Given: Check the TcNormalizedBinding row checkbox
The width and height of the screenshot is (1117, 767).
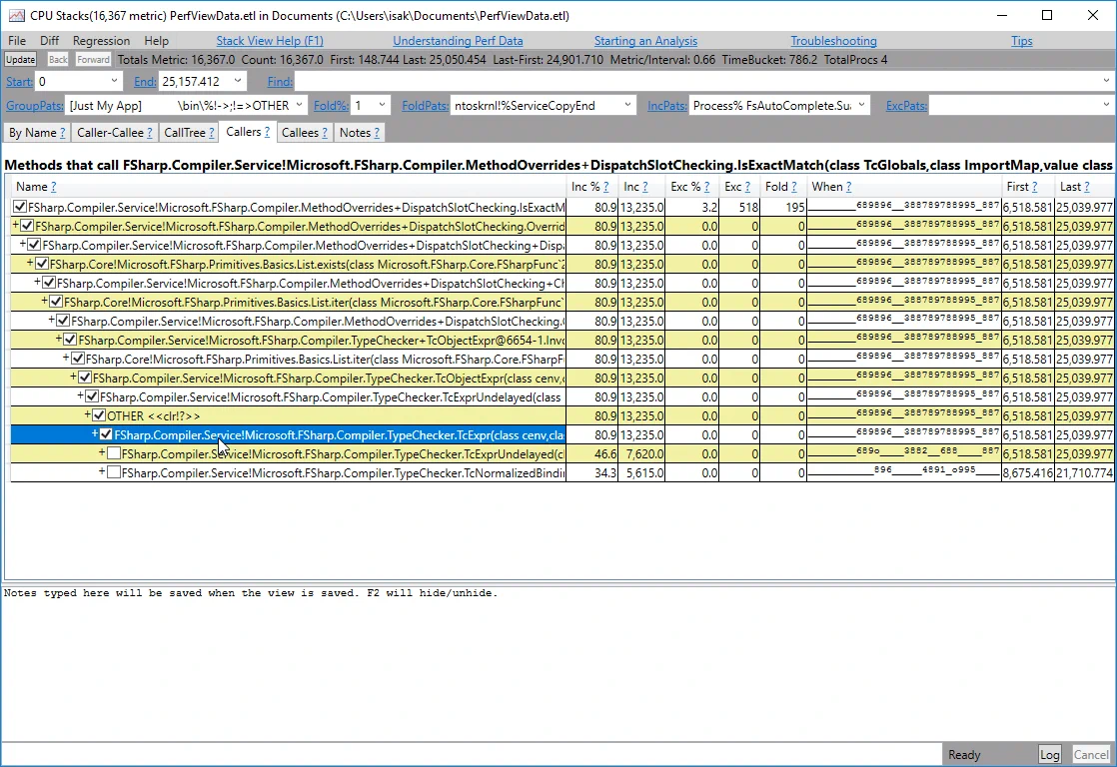Looking at the screenshot, I should (x=113, y=472).
